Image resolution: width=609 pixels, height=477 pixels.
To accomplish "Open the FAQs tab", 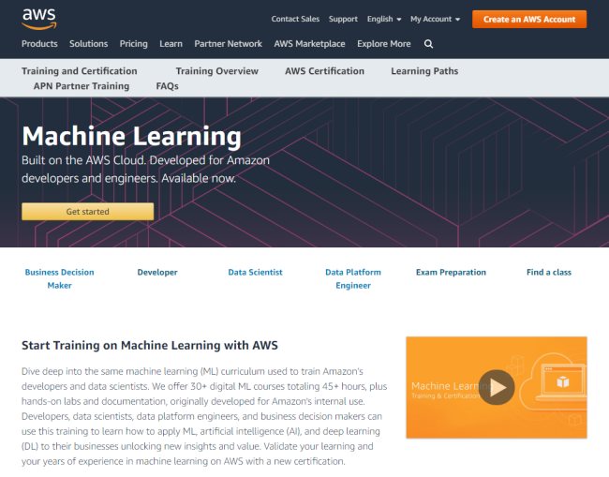I will click(x=168, y=86).
